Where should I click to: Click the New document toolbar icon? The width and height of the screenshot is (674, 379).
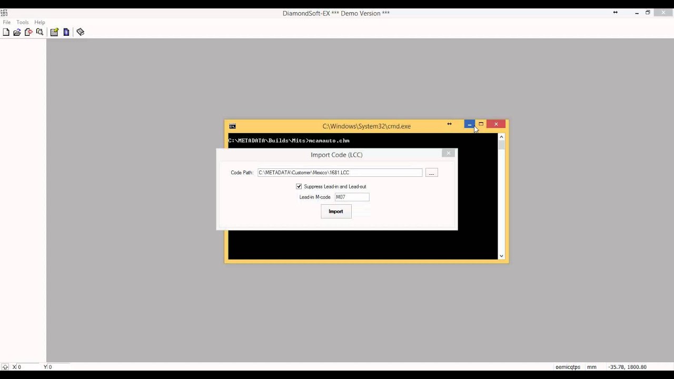6,32
